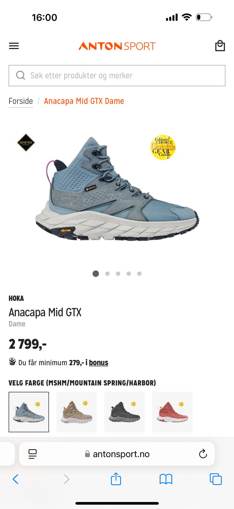
Task: Click the Anton Sport logo
Action: [117, 46]
